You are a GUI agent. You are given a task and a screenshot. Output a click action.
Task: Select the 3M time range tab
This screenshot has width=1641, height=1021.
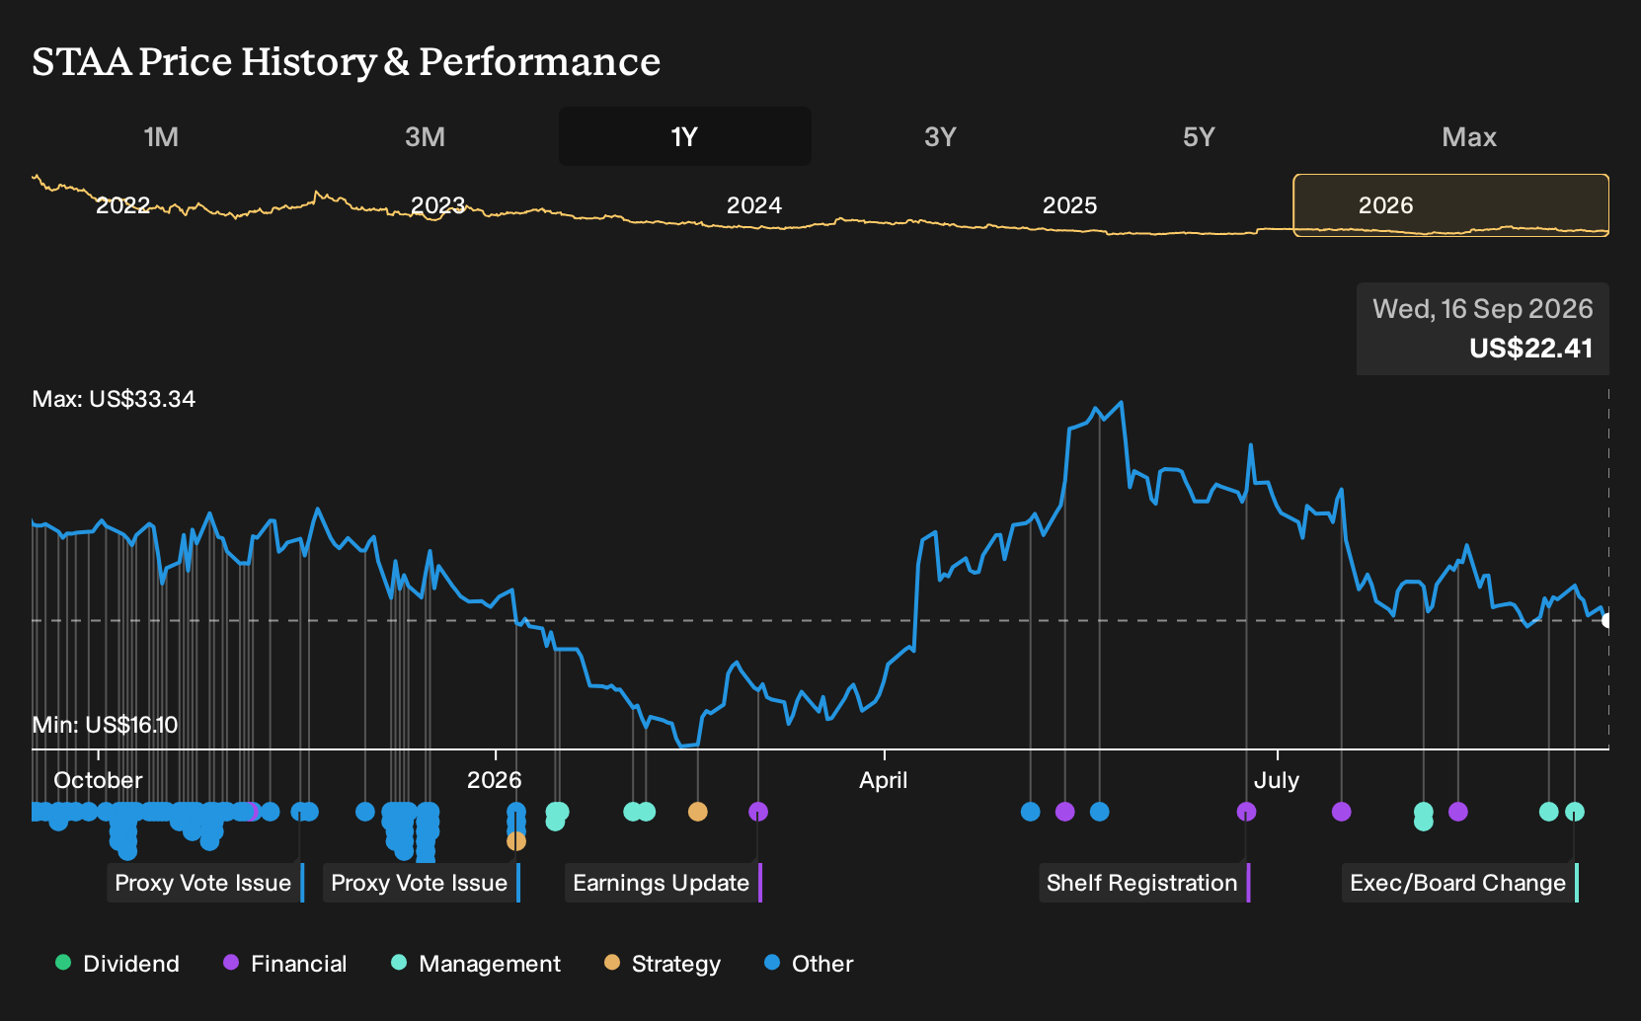(425, 136)
